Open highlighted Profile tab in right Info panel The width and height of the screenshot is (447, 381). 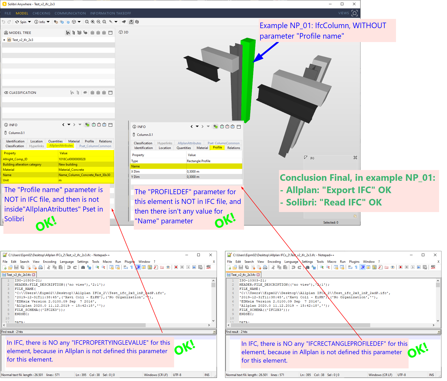coord(217,148)
